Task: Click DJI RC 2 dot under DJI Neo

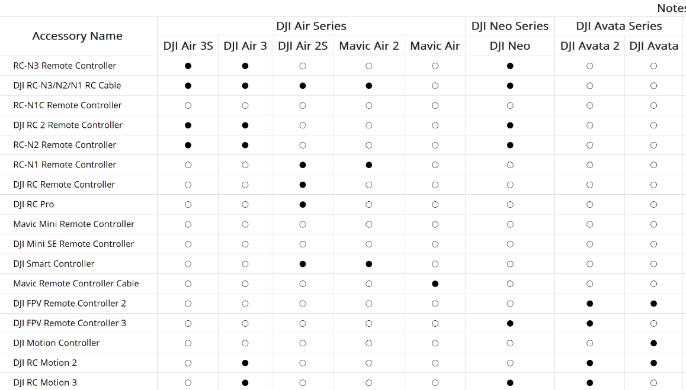Action: click(x=510, y=125)
